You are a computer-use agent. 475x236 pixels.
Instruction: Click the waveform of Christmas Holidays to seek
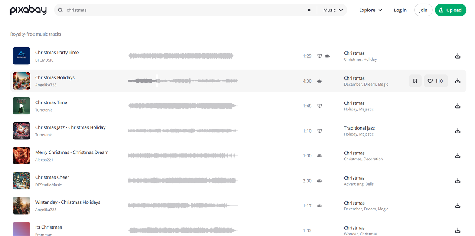(183, 80)
